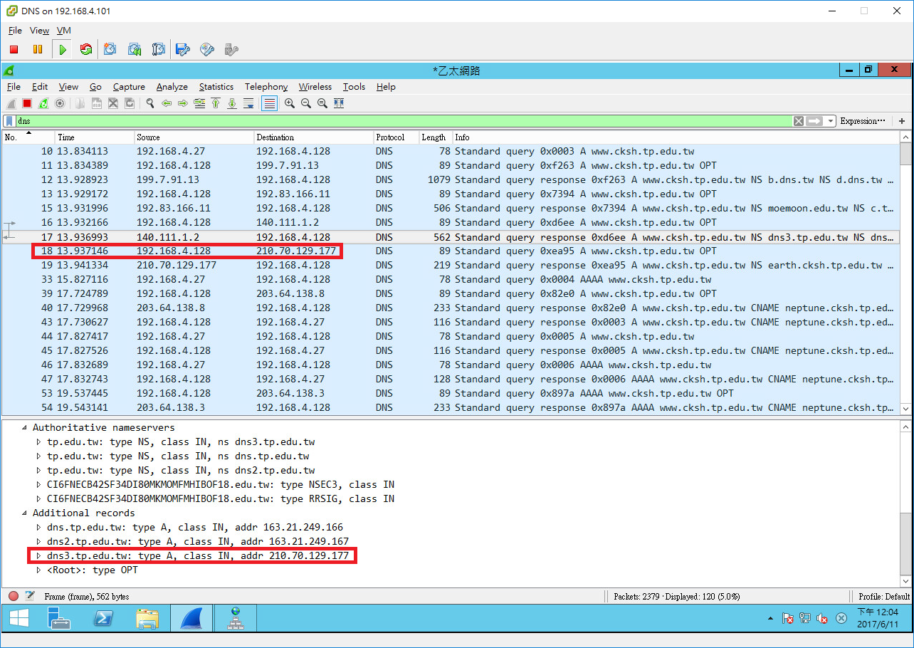
Task: Jump to the last packet
Action: 232,103
